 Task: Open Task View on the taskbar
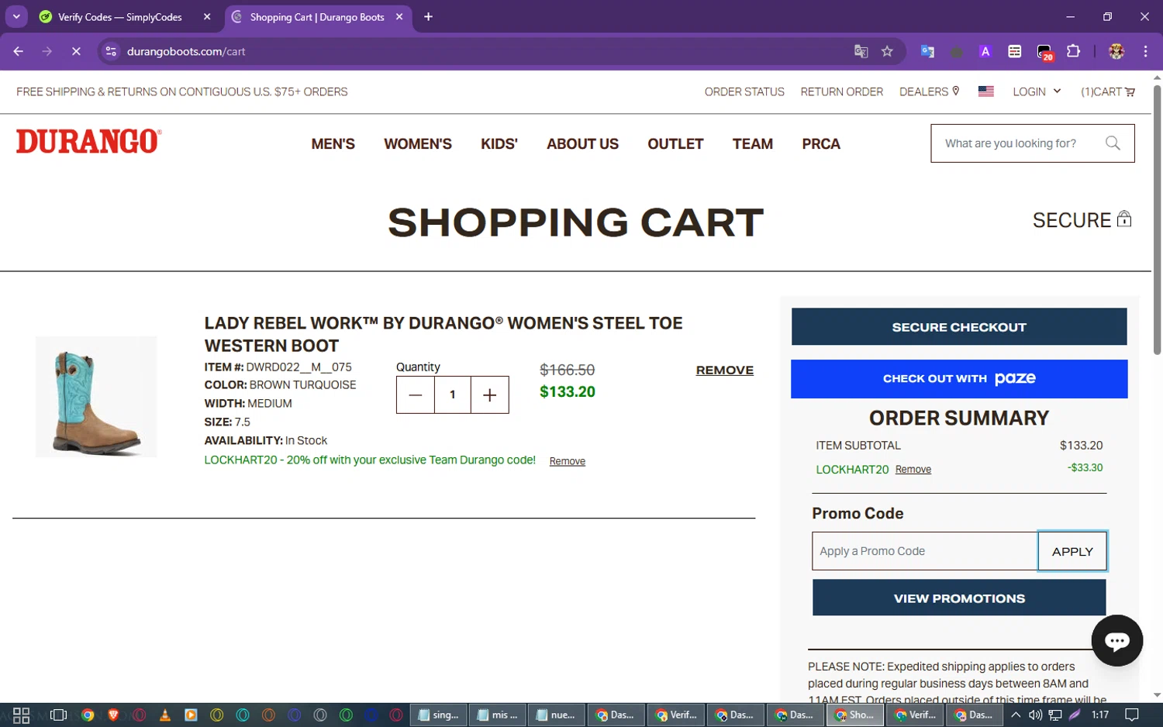pos(58,715)
